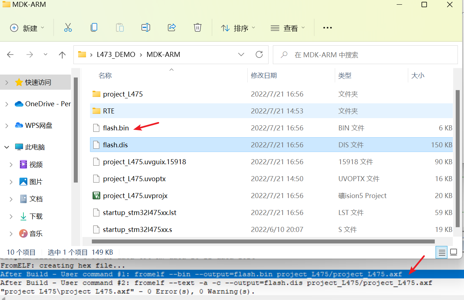Click the 矇ision5 Project type cell
Image resolution: width=464 pixels, height=300 pixels.
[x=362, y=196]
